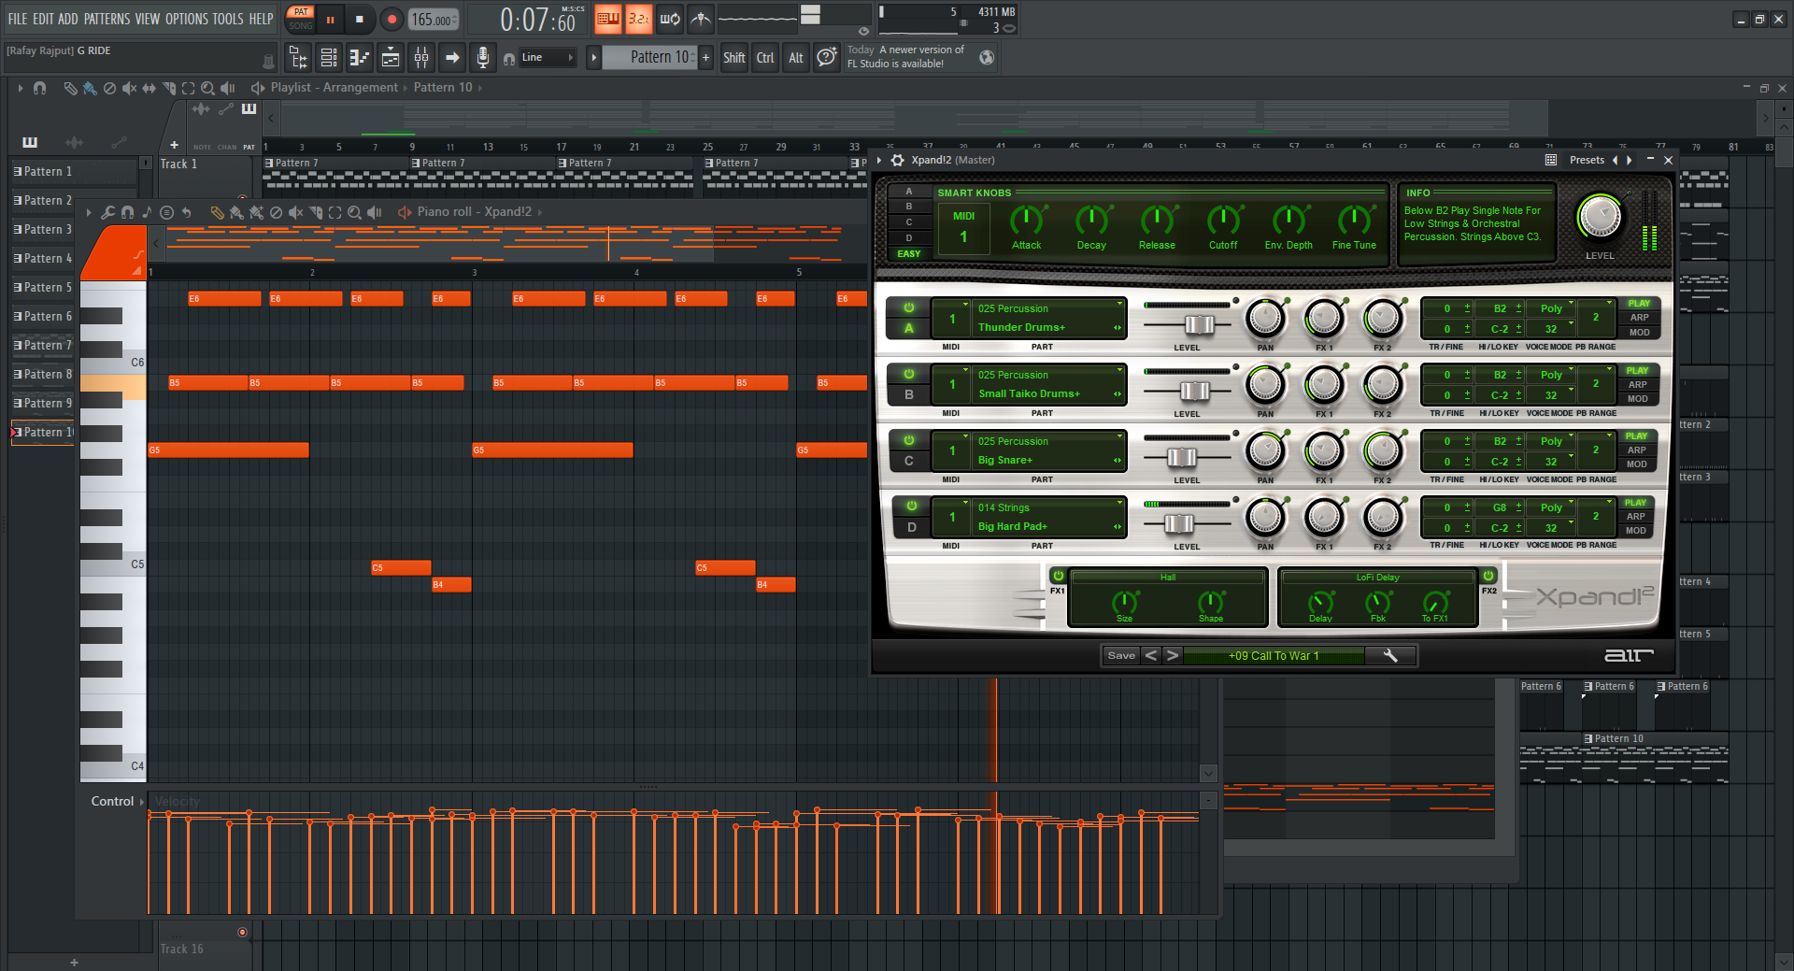1794x971 pixels.
Task: Open the Presets dropdown in Xpand!2
Action: pyautogui.click(x=1586, y=160)
